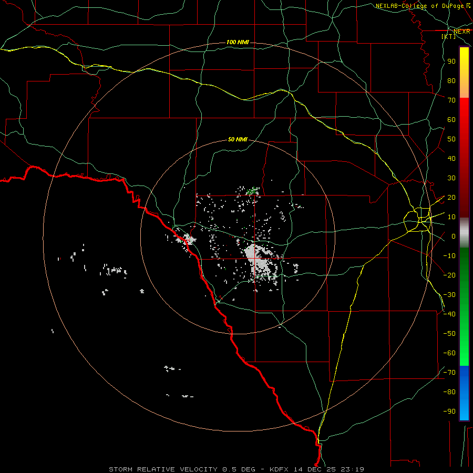Viewport: 473px width, 473px height.
Task: Select the 90 value on the velocity scale
Action: pos(451,61)
